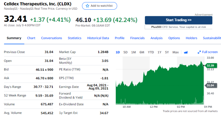Click the star icon in Add to watchlist

coord(87,6)
